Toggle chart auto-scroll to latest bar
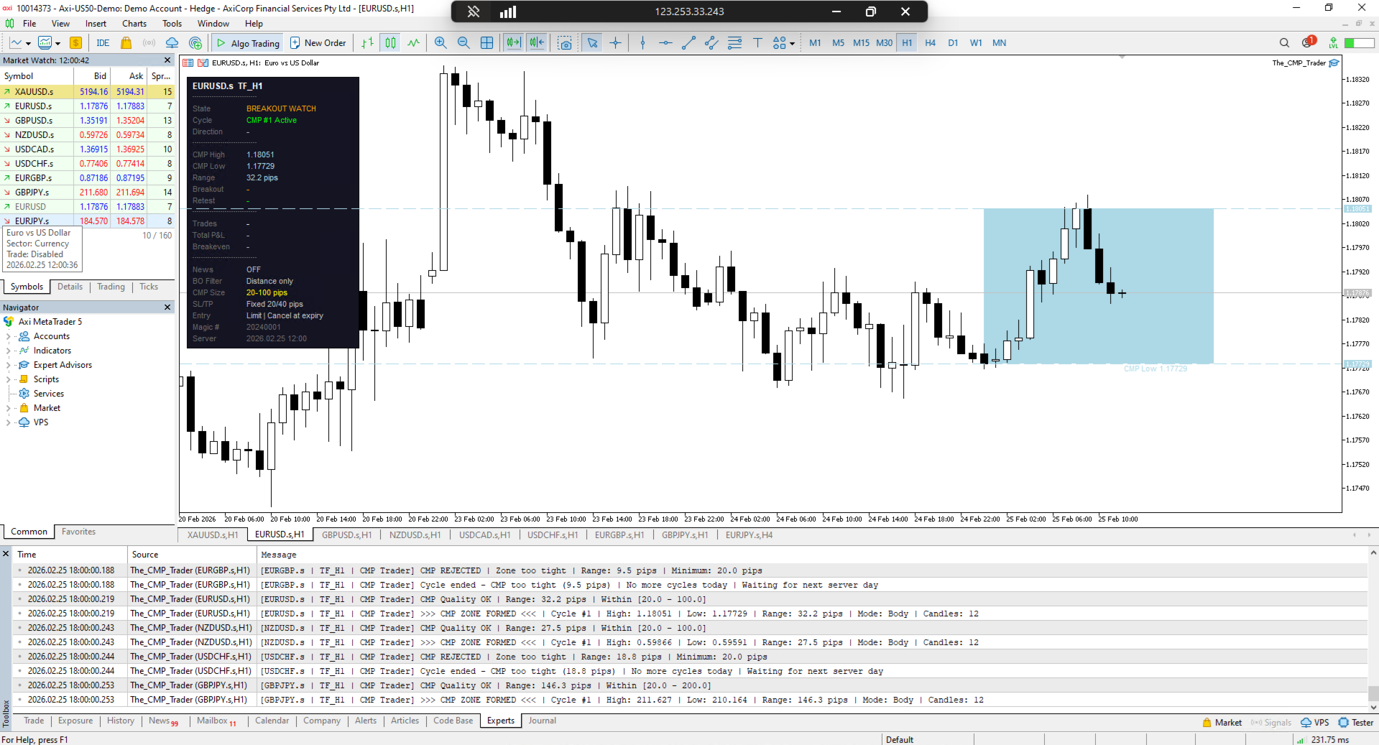Screen dimensions: 1379x745 pyautogui.click(x=513, y=43)
